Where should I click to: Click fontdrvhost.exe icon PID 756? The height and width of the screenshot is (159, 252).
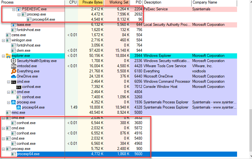point(14,30)
